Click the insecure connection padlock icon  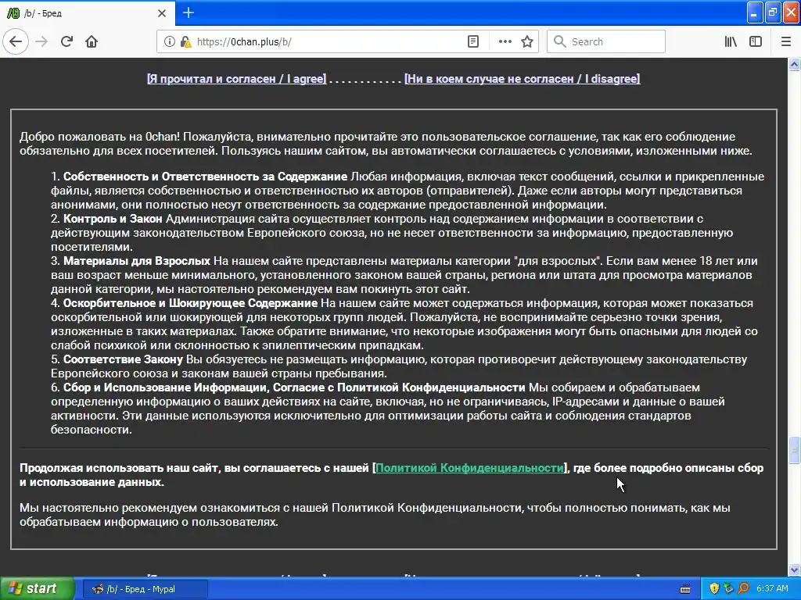tap(185, 41)
